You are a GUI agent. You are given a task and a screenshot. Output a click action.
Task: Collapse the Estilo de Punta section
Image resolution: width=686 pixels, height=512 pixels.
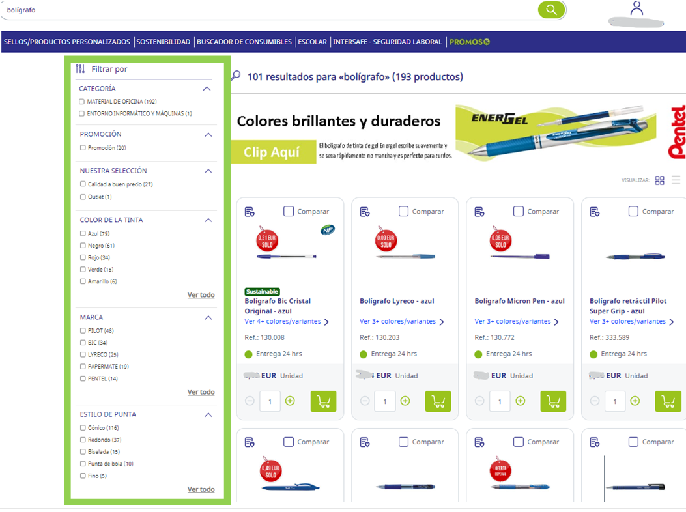tap(208, 415)
